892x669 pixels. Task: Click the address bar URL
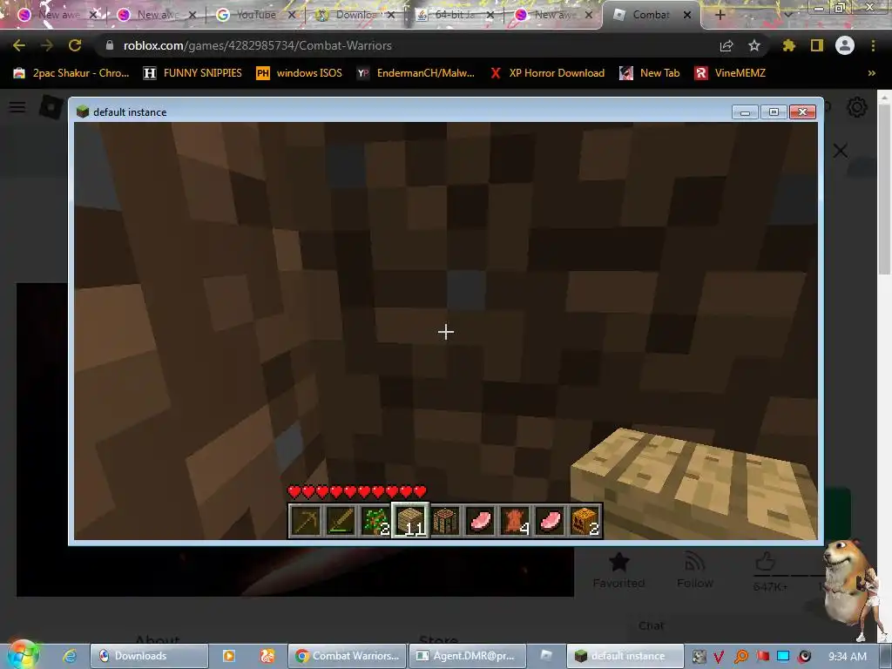click(x=257, y=45)
